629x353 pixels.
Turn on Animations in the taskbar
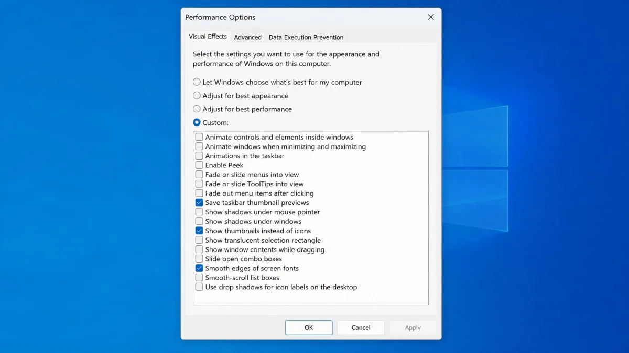coord(199,156)
